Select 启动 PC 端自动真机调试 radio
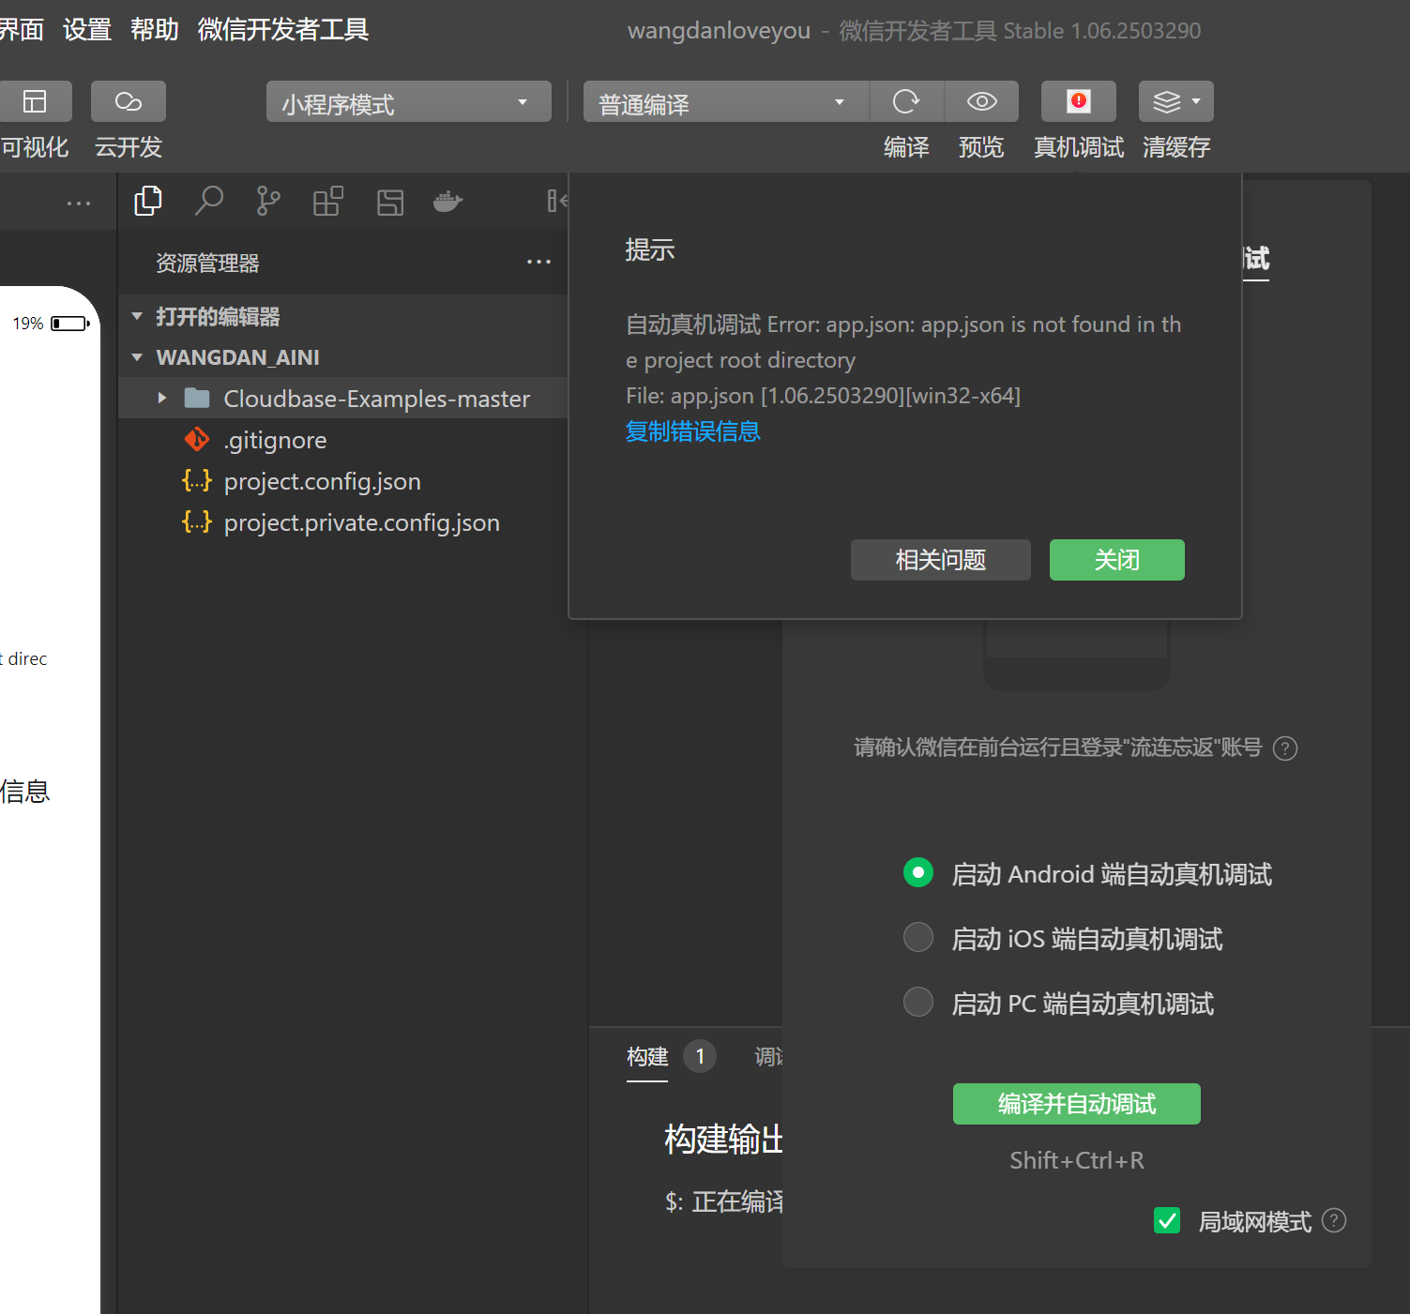The height and width of the screenshot is (1314, 1410). click(918, 1002)
